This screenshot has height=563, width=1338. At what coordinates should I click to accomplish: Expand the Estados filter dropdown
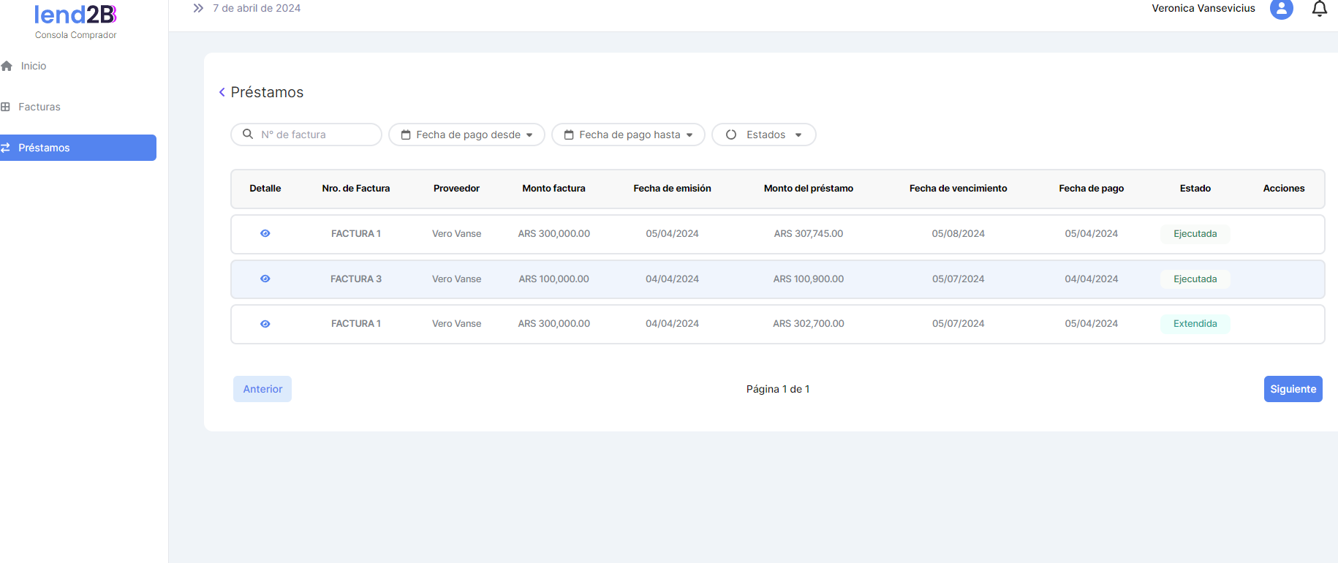[x=763, y=135]
